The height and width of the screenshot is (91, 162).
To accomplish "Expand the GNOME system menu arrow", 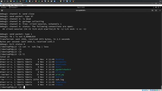I will click(160, 7).
